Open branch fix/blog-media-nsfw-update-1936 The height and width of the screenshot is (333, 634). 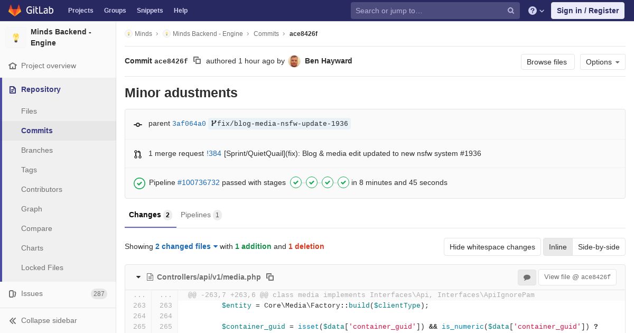click(279, 124)
